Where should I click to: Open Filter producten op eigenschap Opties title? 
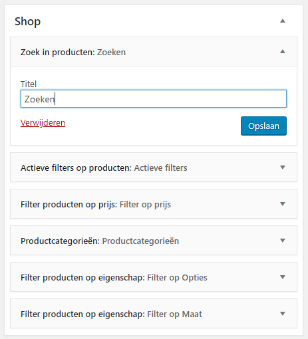point(154,277)
